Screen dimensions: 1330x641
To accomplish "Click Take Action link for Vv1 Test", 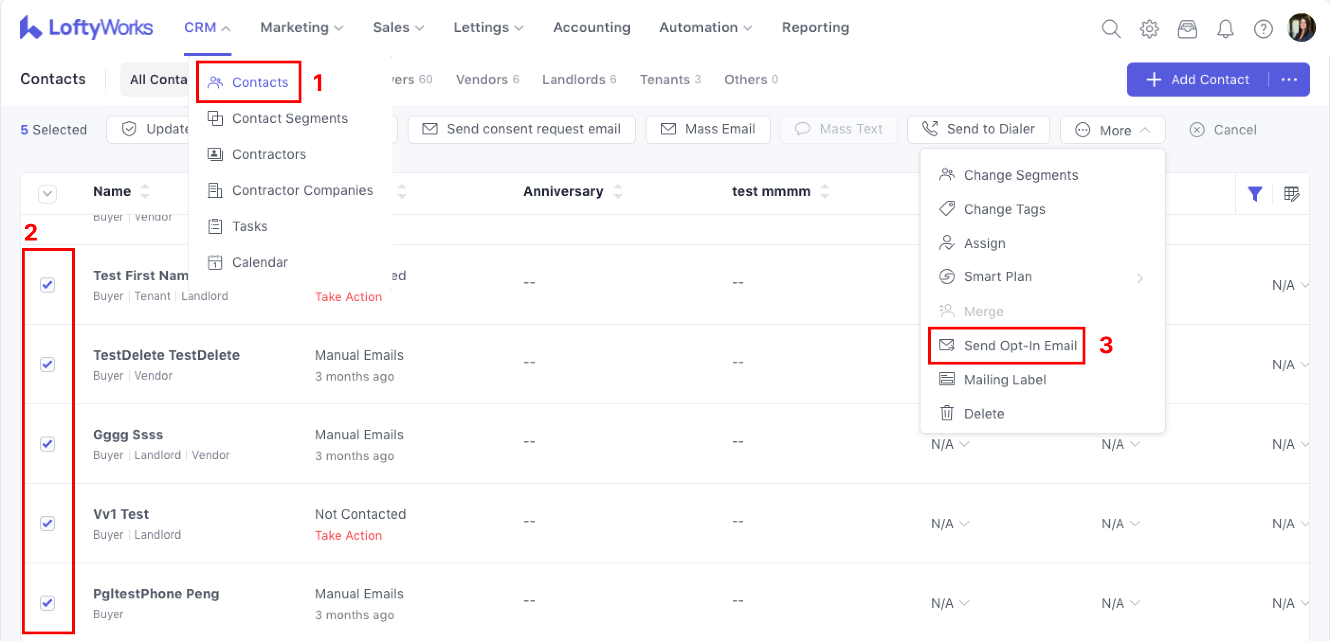I will (x=348, y=535).
